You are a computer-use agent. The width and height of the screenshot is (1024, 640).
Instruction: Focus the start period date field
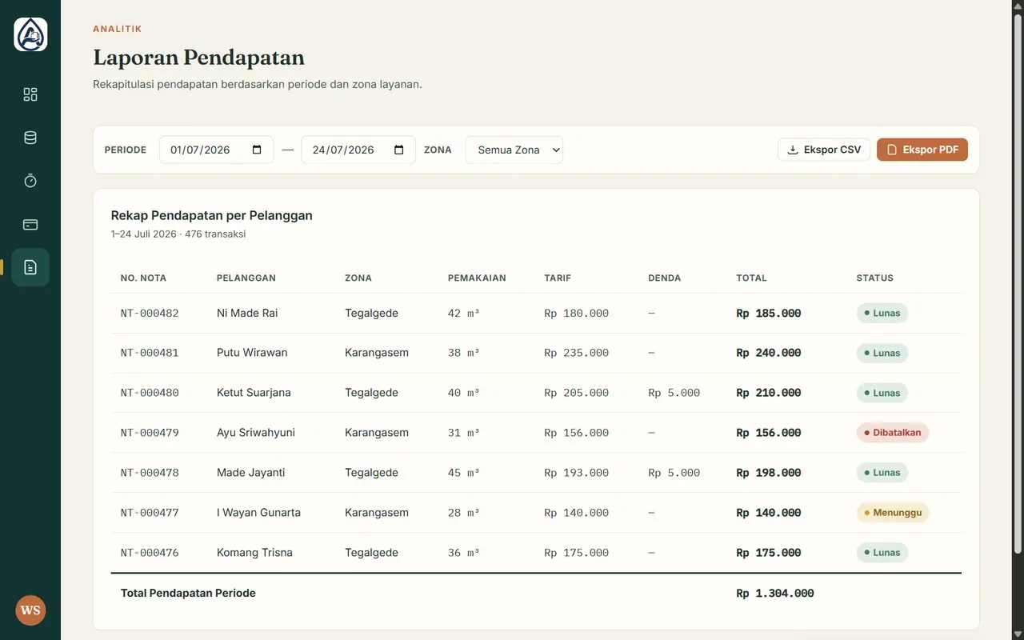[x=216, y=150]
